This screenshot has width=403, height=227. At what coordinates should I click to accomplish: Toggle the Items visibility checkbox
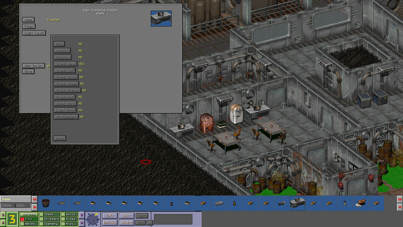pyautogui.click(x=42, y=214)
